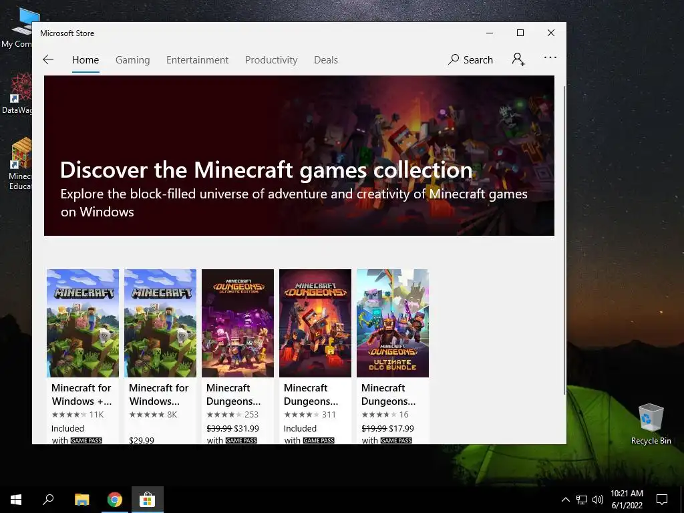Click the 11K star rating row

click(x=77, y=414)
